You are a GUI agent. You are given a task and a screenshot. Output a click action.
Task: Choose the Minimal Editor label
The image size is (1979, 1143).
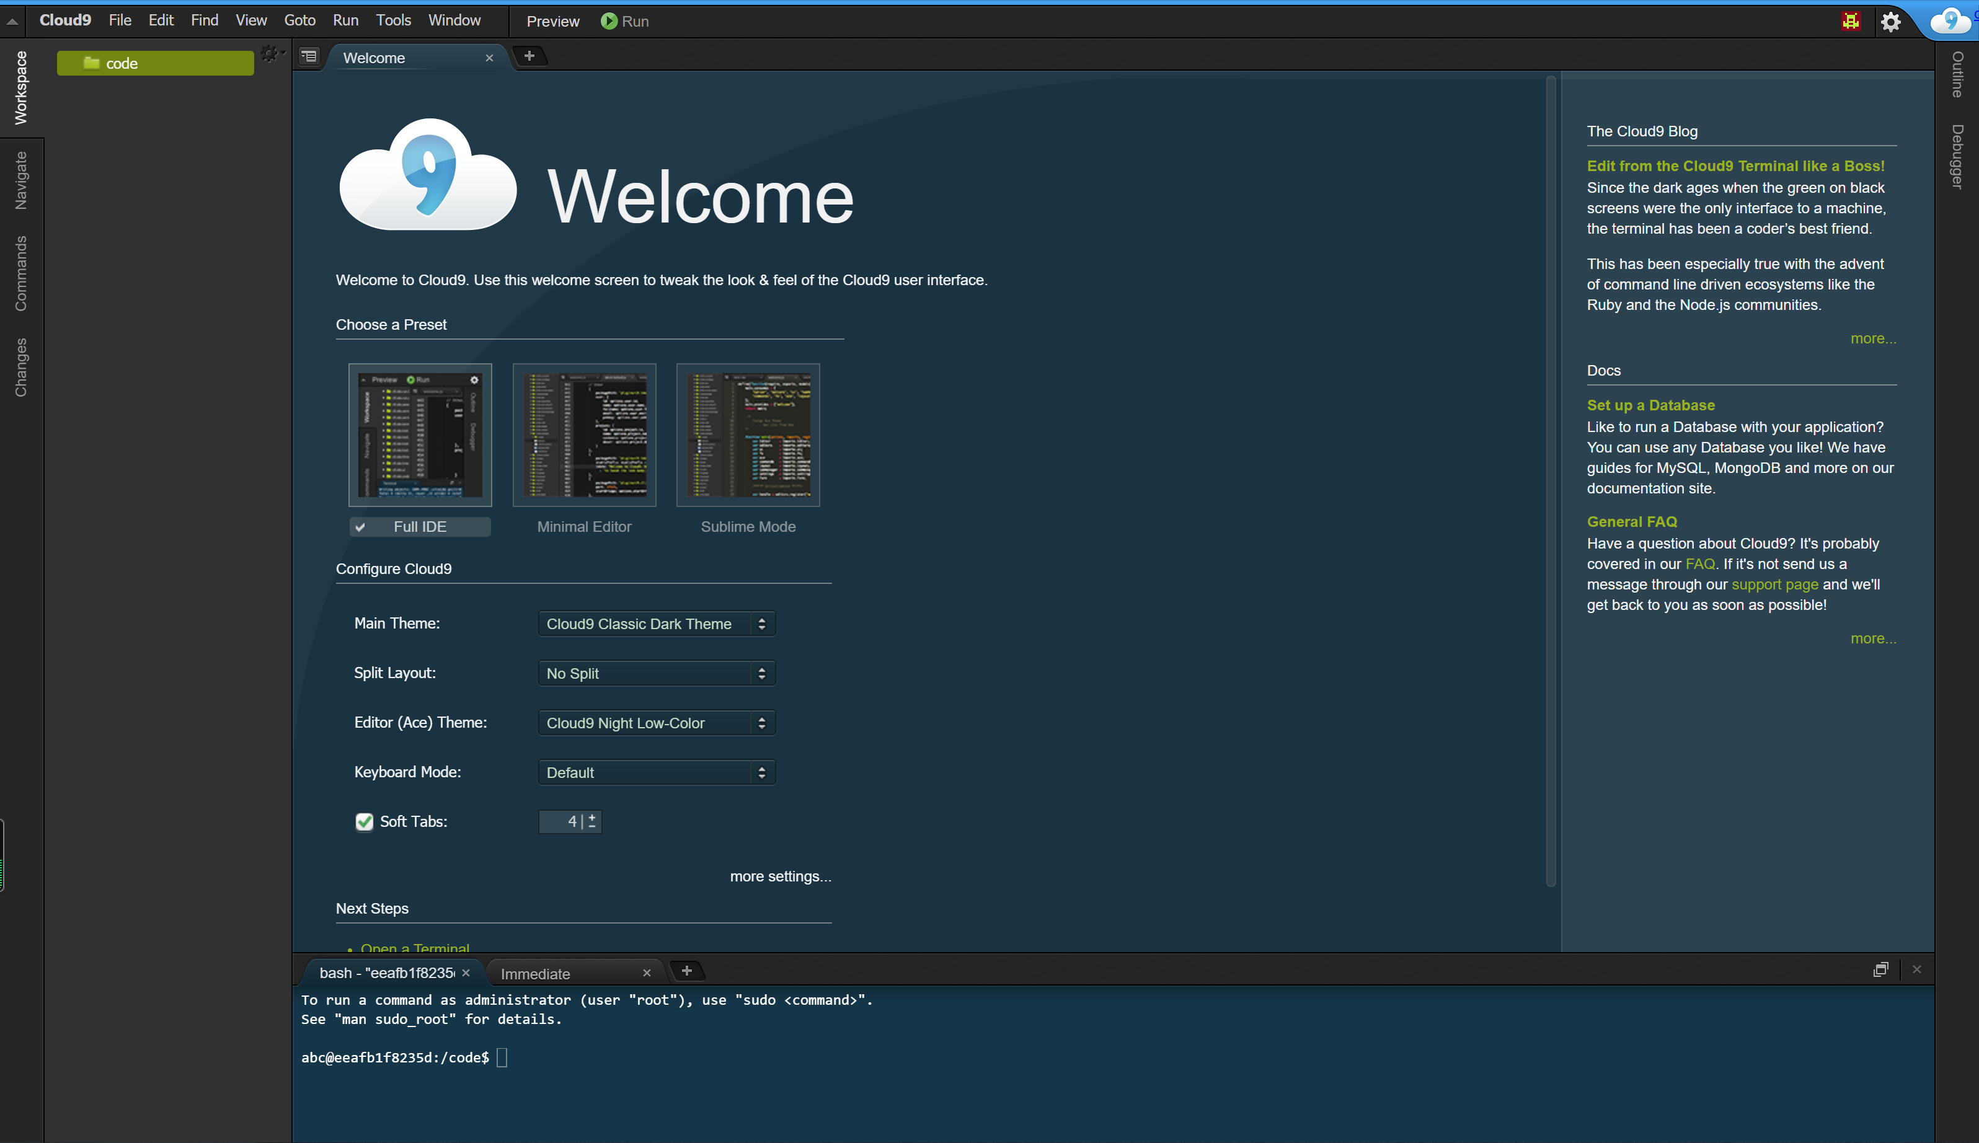[584, 527]
